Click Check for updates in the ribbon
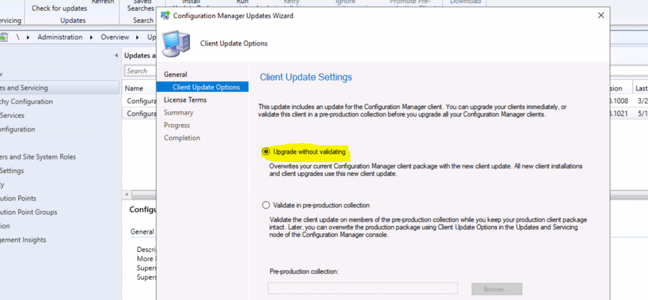The width and height of the screenshot is (648, 300). [x=59, y=8]
